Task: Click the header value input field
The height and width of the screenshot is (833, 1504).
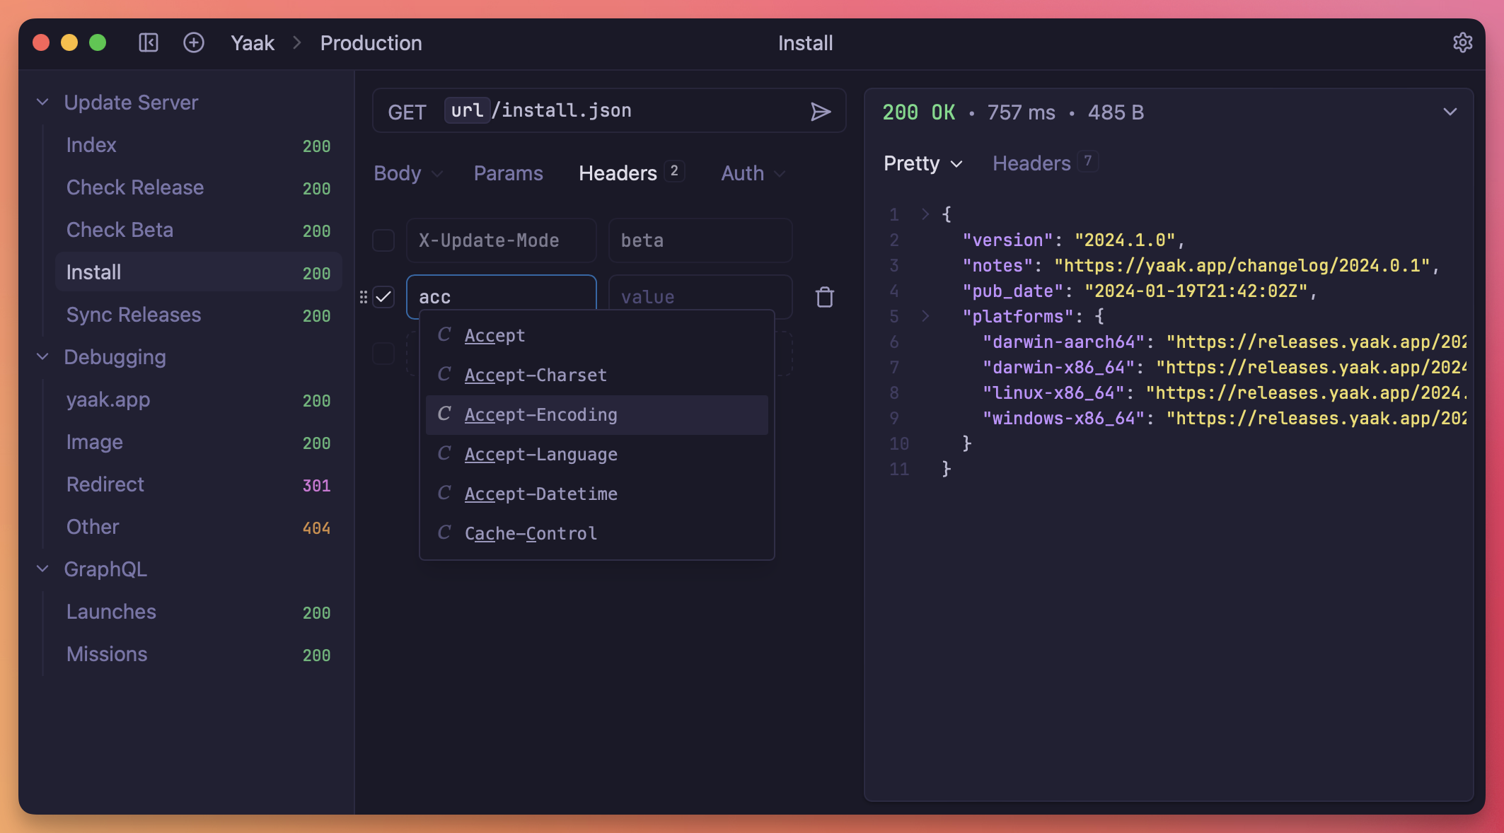Action: pos(699,297)
